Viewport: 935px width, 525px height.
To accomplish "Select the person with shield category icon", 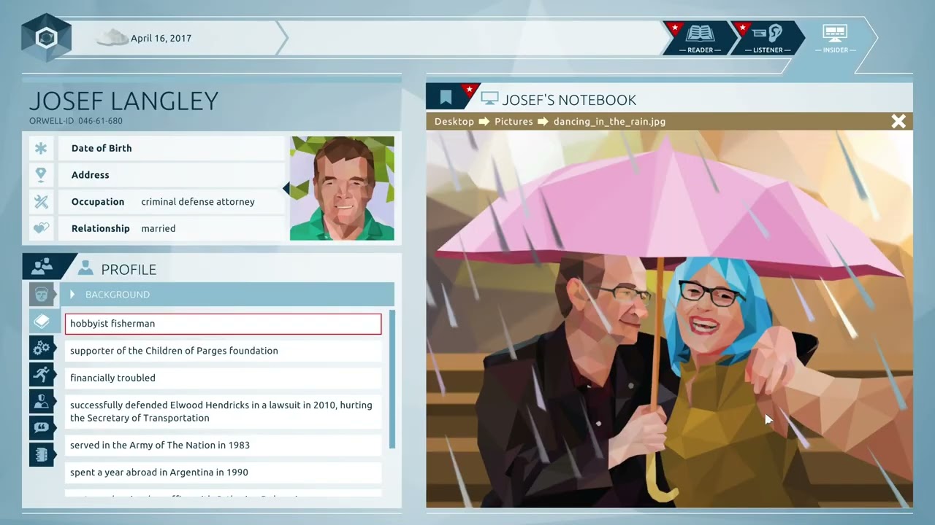I will coord(42,401).
